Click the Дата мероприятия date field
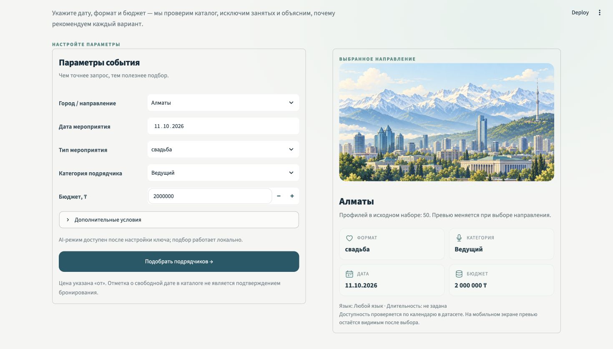The width and height of the screenshot is (613, 349). pyautogui.click(x=223, y=126)
